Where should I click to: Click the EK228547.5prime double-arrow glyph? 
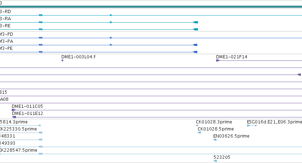pyautogui.click(x=40, y=154)
